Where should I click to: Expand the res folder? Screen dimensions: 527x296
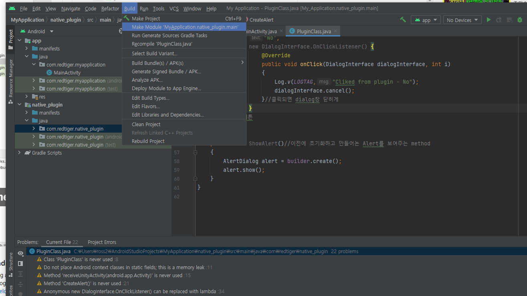(x=27, y=97)
